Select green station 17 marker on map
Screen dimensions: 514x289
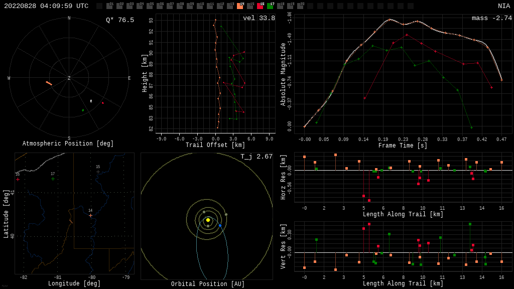53,179
